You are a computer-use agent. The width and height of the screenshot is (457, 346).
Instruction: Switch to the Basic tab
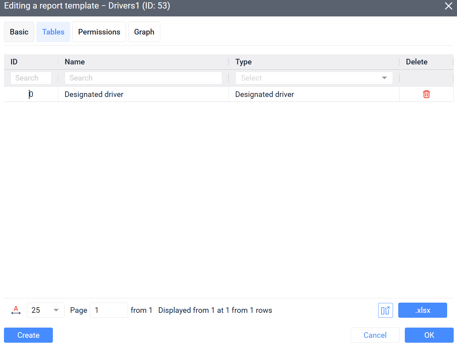click(x=19, y=32)
